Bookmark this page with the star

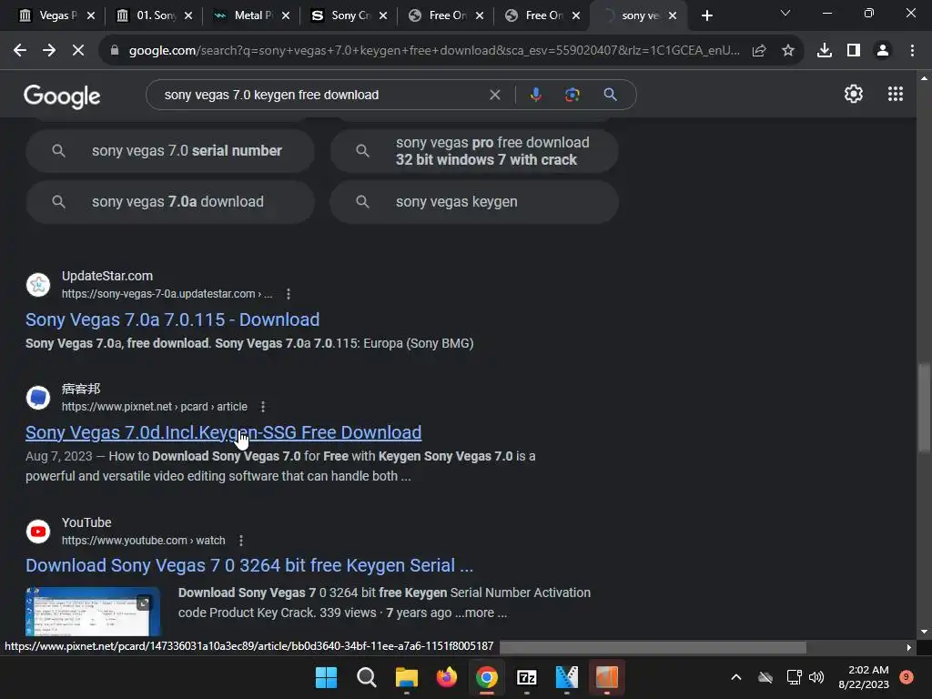(788, 51)
